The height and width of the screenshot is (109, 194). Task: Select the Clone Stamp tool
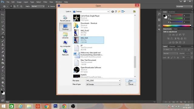3,45
